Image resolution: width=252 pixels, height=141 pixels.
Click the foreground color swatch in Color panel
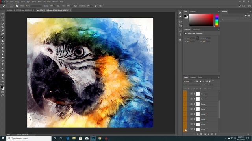[185, 16]
